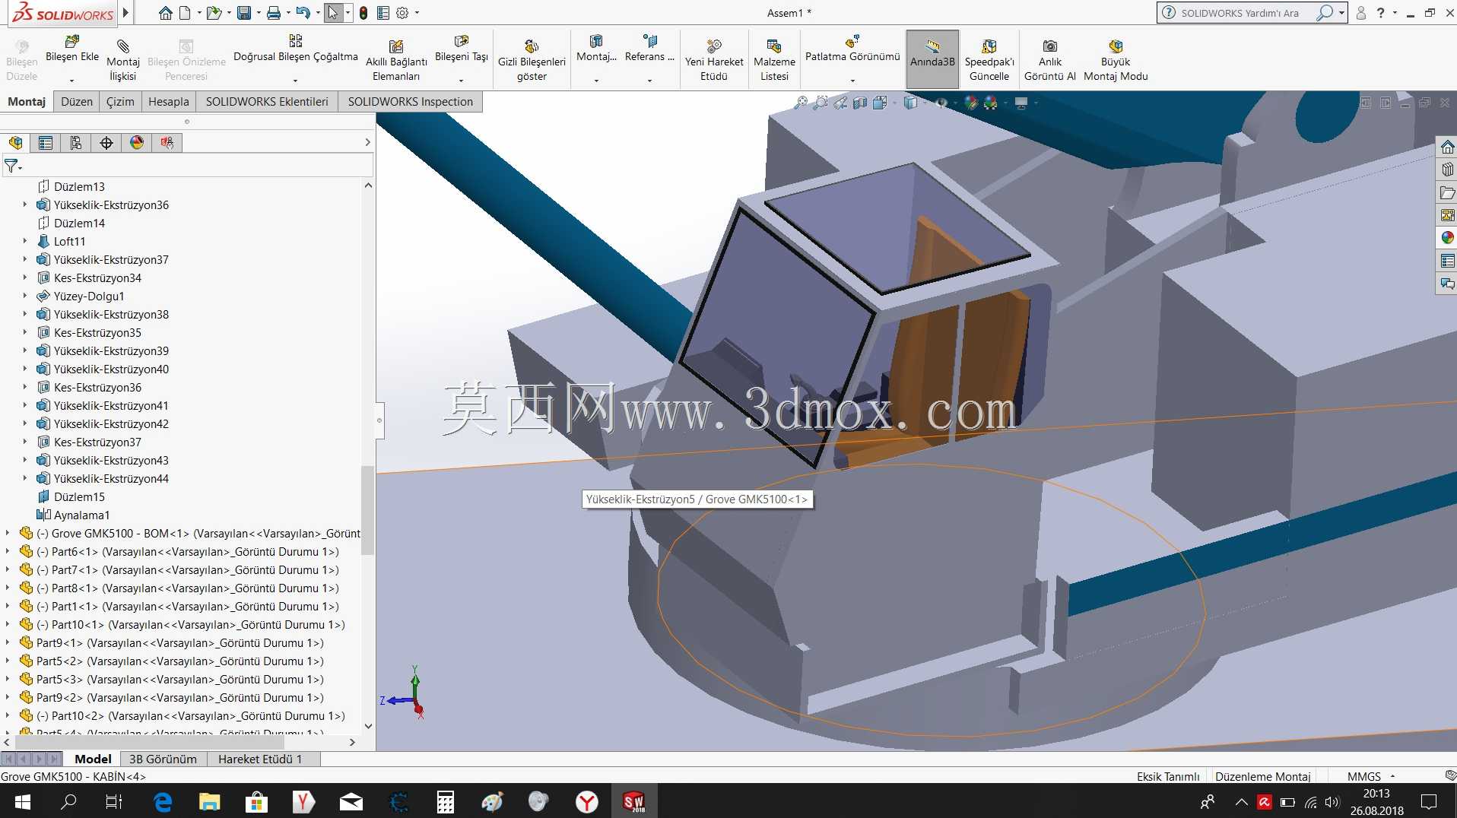Viewport: 1457px width, 818px height.
Task: Click Akıllı Bağlantı Elemanları tool
Action: coord(396,59)
